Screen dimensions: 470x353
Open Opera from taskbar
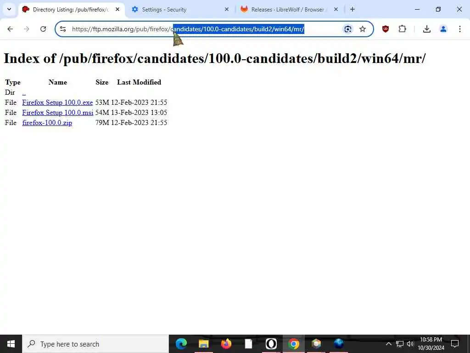pos(271,344)
